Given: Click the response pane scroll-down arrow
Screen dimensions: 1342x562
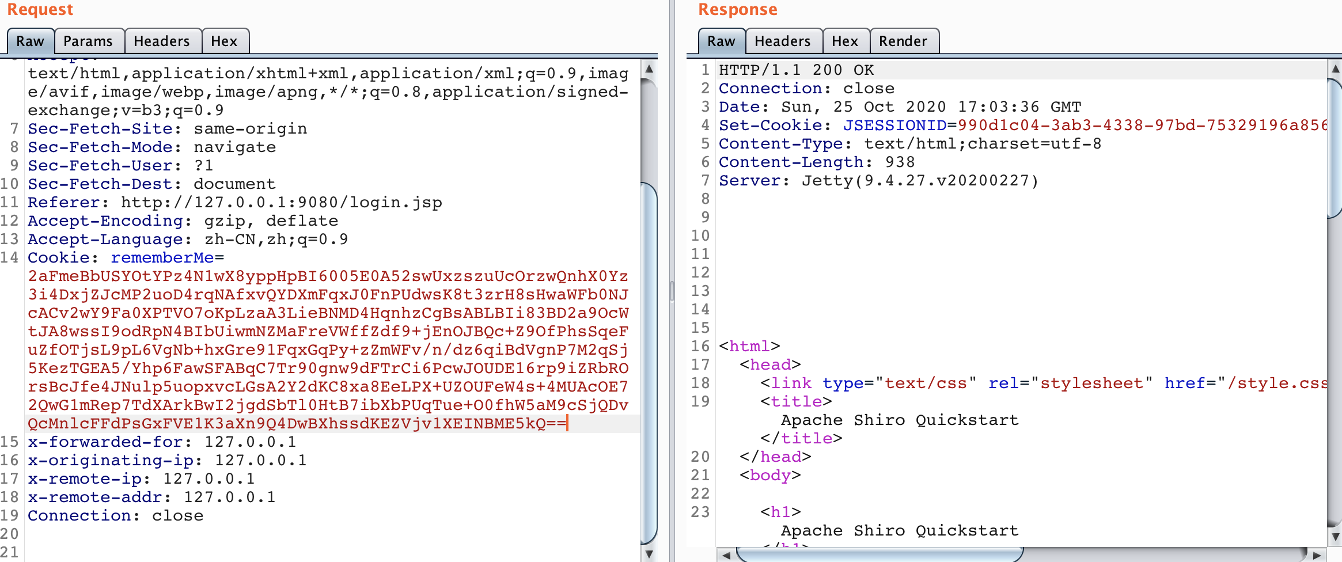Looking at the screenshot, I should pos(1335,537).
